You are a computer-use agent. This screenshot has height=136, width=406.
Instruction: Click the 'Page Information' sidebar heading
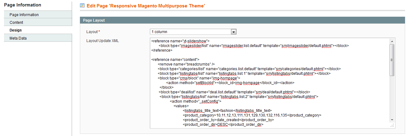point(23,5)
